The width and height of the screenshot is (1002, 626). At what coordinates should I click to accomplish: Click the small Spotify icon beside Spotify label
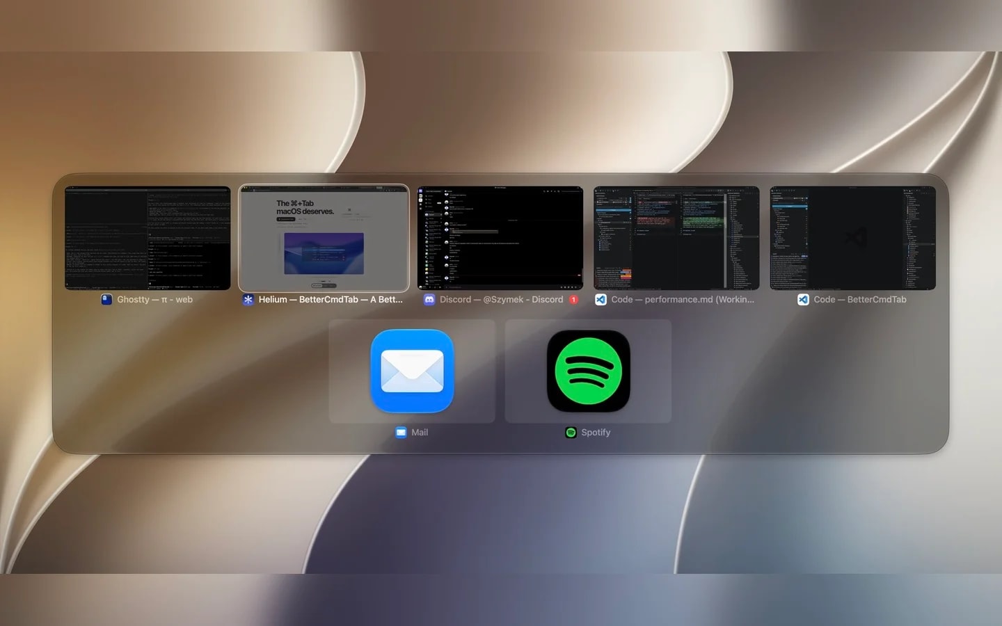pos(571,433)
